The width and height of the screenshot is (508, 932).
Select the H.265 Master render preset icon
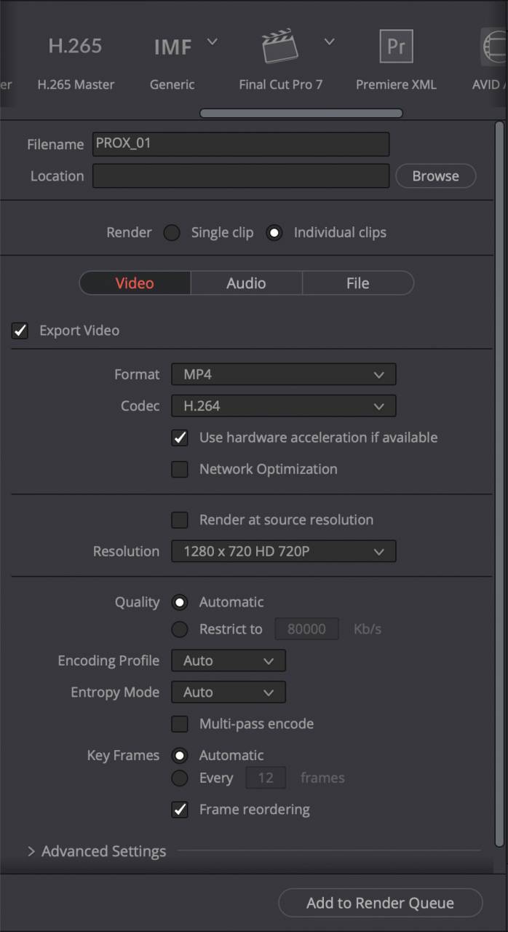tap(75, 46)
